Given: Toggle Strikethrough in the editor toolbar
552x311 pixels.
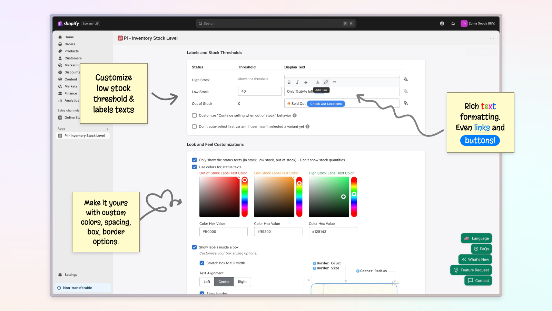Looking at the screenshot, I should point(306,82).
